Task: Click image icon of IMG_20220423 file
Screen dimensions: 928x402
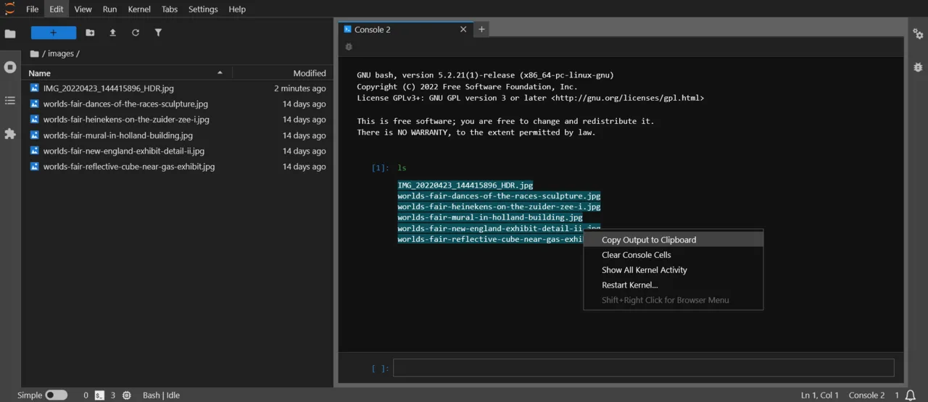Action: pos(34,88)
